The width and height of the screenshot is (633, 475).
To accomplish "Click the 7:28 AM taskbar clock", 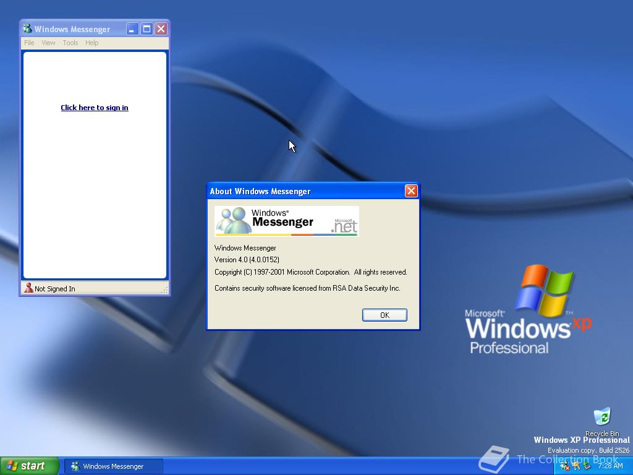I will [x=610, y=466].
